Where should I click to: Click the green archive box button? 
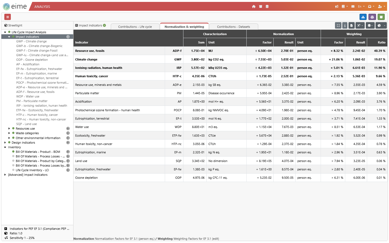(x=381, y=17)
